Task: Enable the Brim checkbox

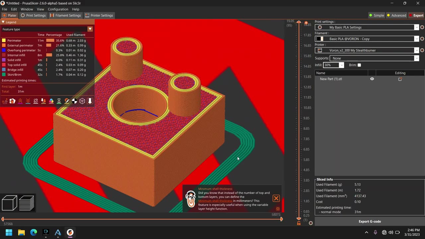Action: [x=359, y=65]
